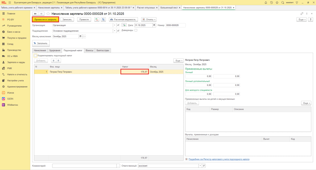Expand the Организация dropdown list

[x=114, y=25]
